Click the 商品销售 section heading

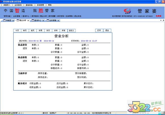pyautogui.click(x=22, y=57)
